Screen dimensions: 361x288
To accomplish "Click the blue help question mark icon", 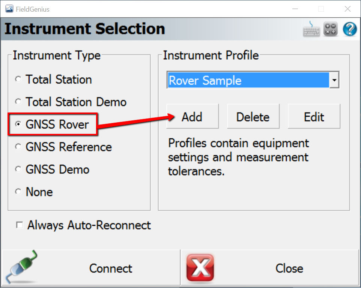I will [350, 29].
